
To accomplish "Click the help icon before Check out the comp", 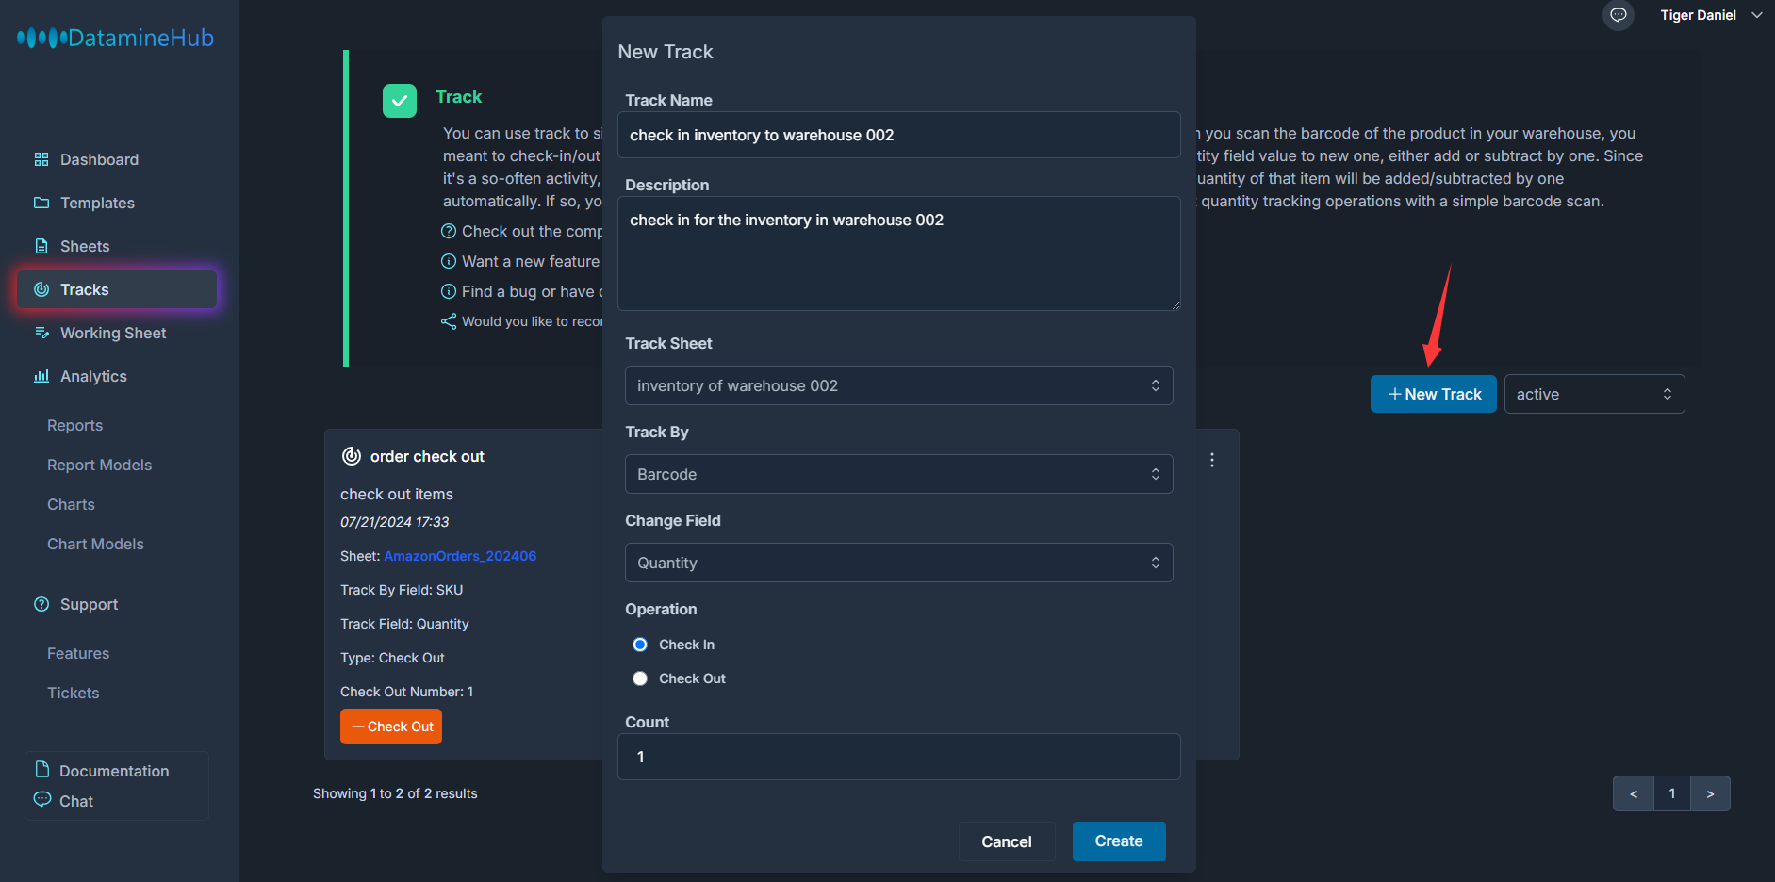I will (449, 231).
